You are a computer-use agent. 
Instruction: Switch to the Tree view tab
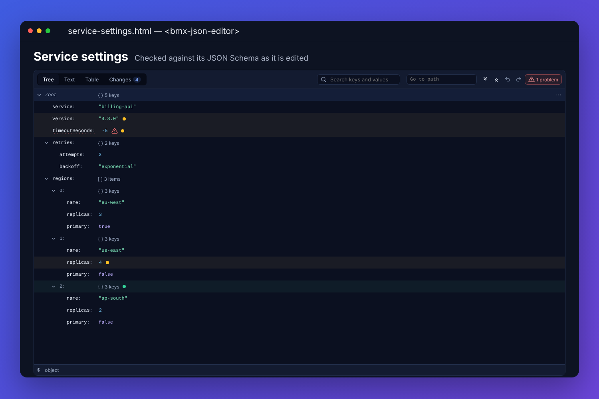click(x=48, y=79)
